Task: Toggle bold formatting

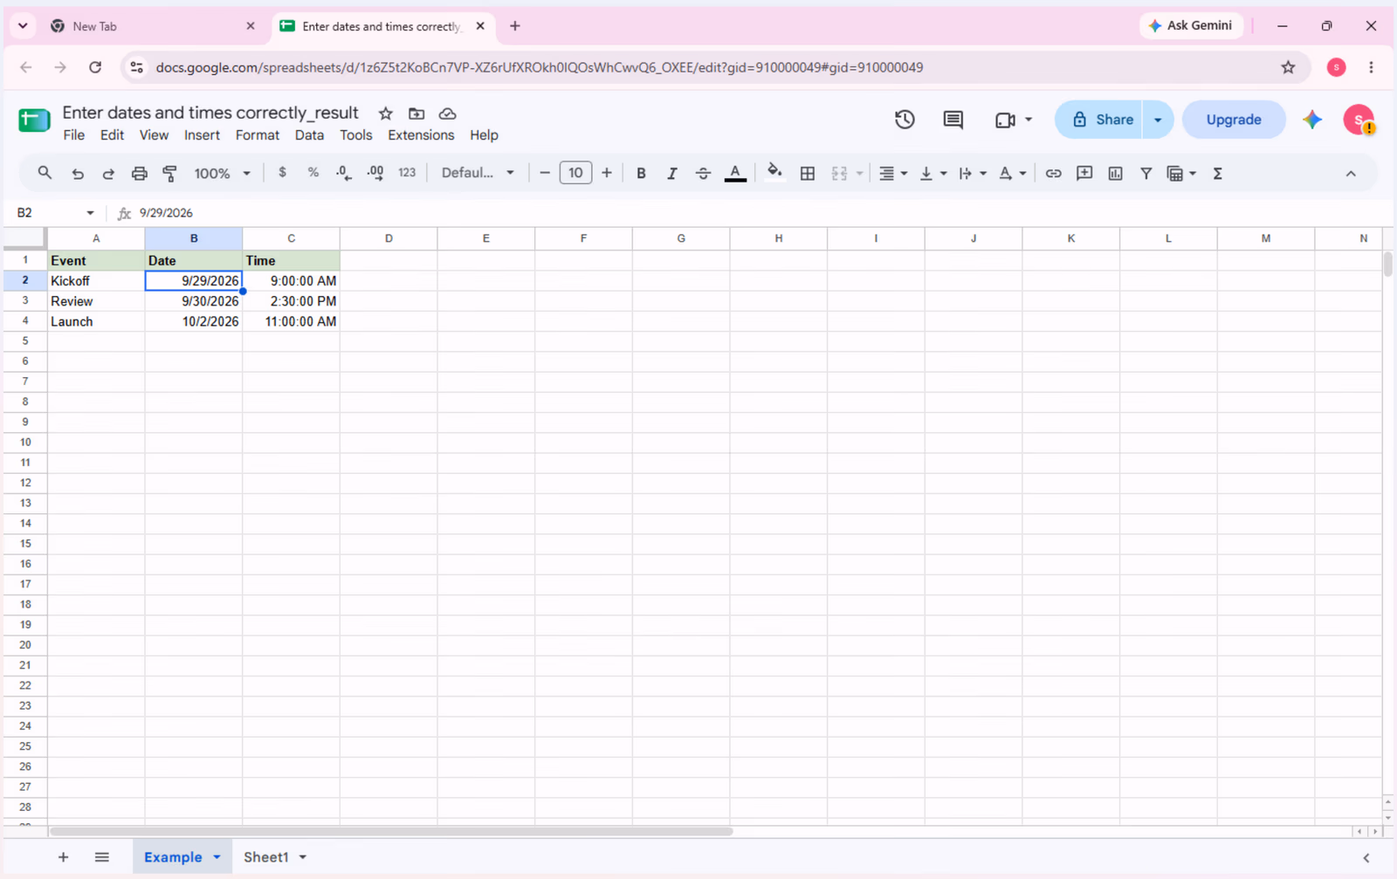Action: pyautogui.click(x=641, y=174)
